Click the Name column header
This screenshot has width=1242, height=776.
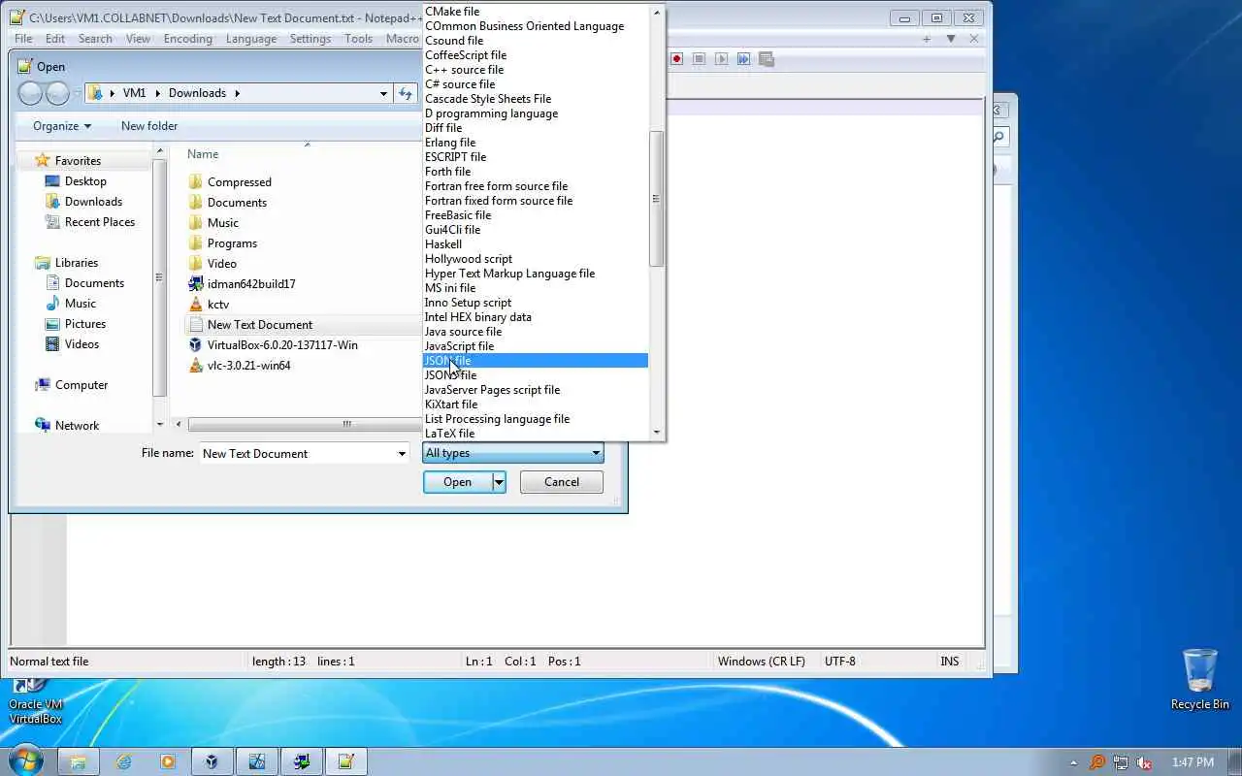[x=203, y=154]
